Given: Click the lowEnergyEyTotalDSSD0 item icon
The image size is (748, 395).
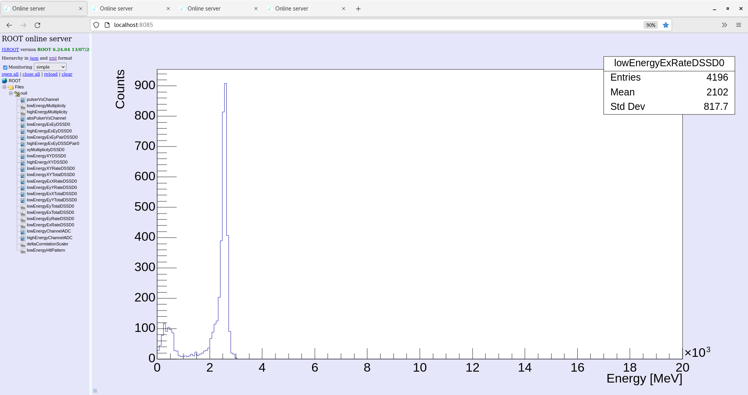Looking at the screenshot, I should [x=23, y=206].
